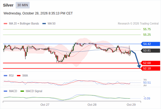
Task: Click the 52.68 red support tag
Action: pos(150,63)
